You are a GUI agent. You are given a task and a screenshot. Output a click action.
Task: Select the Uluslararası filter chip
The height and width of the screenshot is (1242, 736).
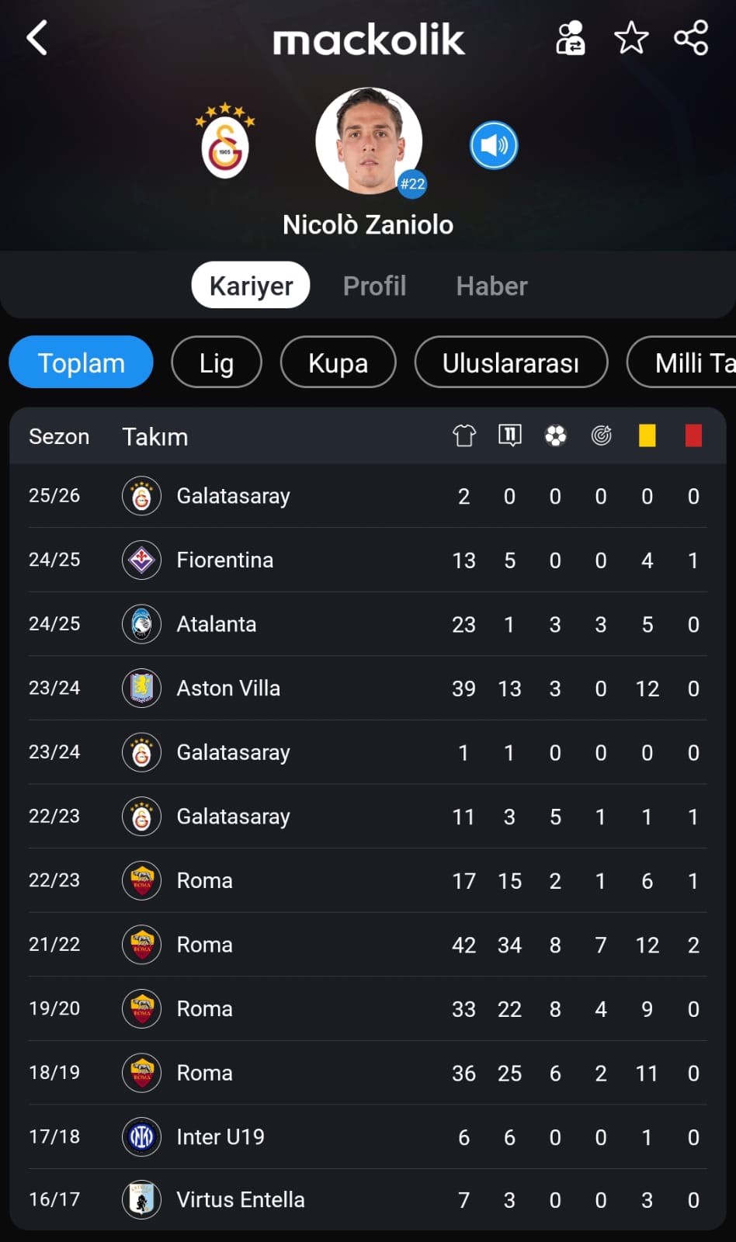click(511, 363)
